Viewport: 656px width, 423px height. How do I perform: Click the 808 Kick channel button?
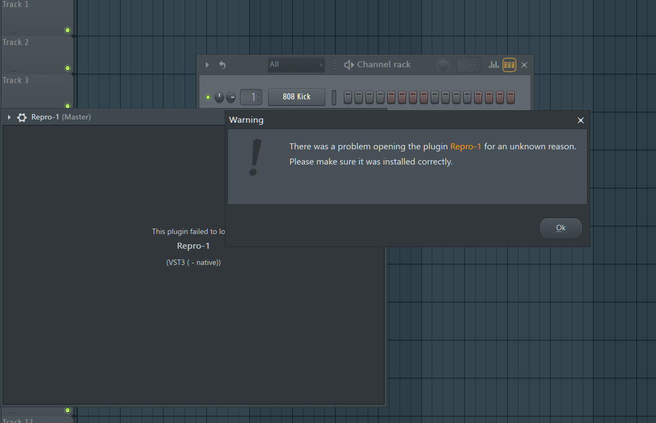(297, 97)
